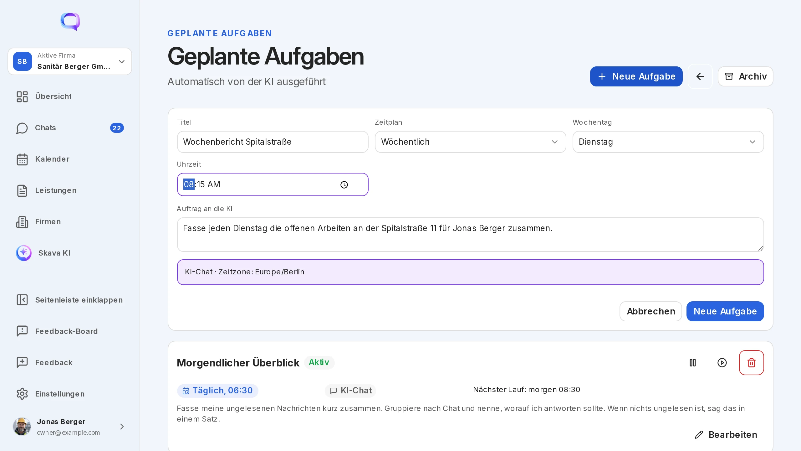Click the Uhrzeit time field

273,184
